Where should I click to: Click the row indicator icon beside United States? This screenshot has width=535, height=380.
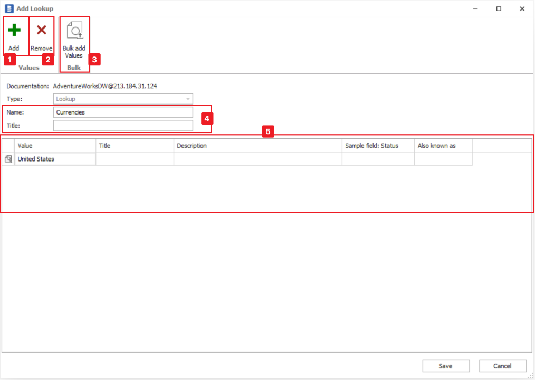tap(8, 159)
